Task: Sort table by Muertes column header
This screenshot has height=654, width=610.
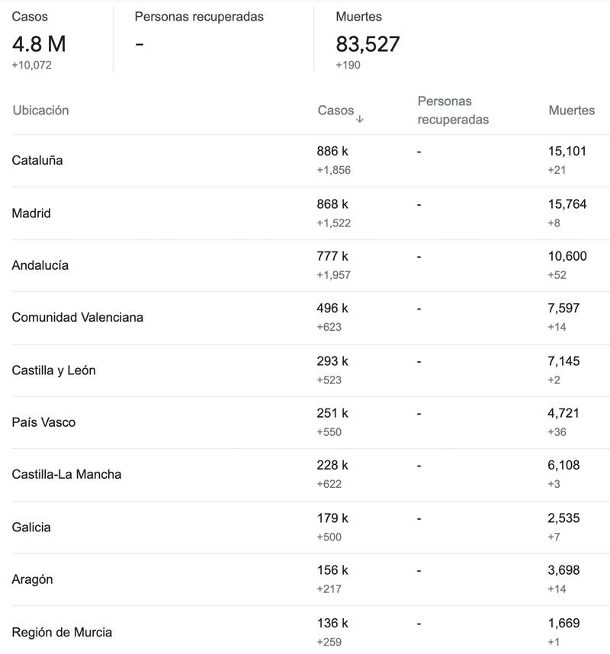Action: pos(571,111)
